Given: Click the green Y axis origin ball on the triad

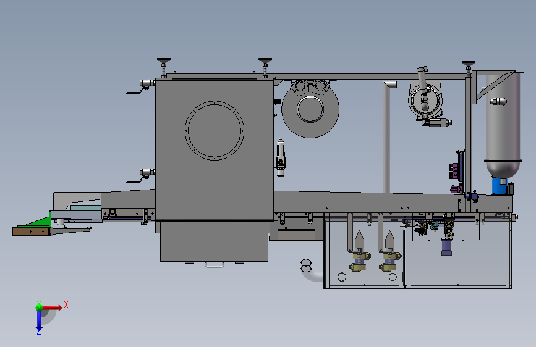Looking at the screenshot, I should click(40, 307).
